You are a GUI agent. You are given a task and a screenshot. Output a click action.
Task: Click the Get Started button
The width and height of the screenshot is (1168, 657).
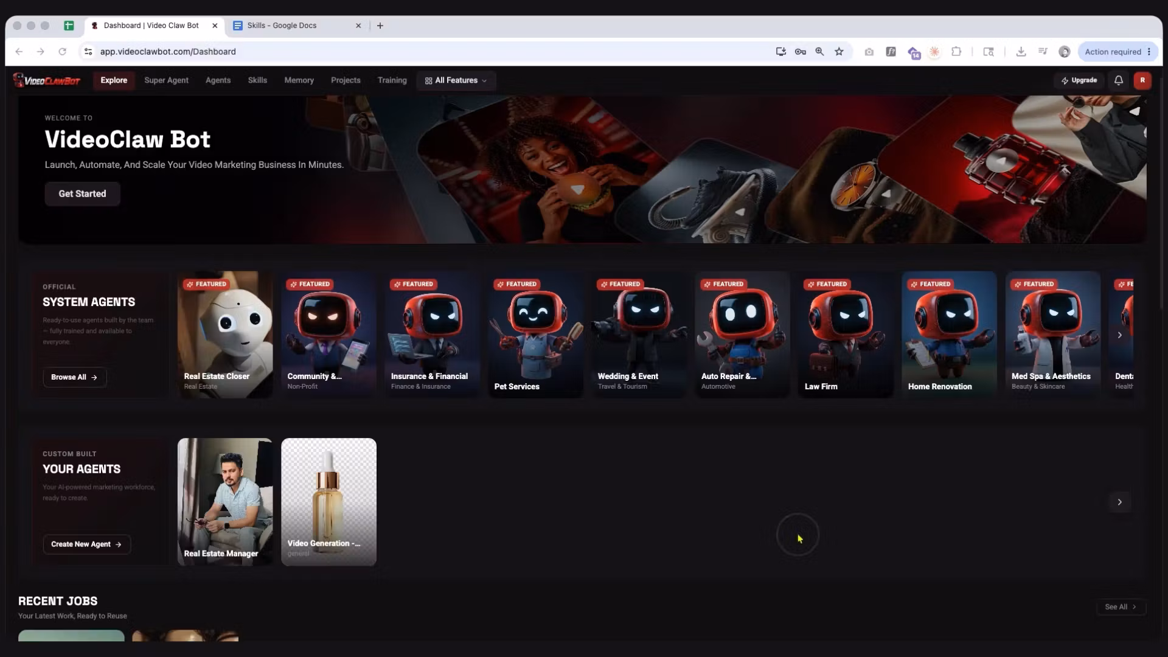coord(82,193)
